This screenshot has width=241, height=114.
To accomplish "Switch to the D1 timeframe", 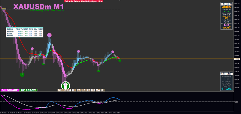I will (59, 90).
